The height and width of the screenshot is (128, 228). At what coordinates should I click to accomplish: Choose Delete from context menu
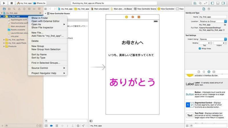point(48,41)
